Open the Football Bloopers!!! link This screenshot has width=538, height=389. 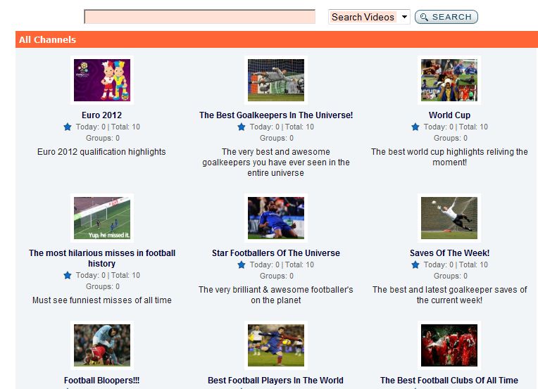pyautogui.click(x=102, y=381)
